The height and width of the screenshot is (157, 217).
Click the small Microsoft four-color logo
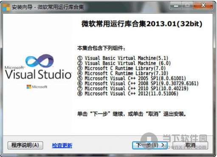29,87
